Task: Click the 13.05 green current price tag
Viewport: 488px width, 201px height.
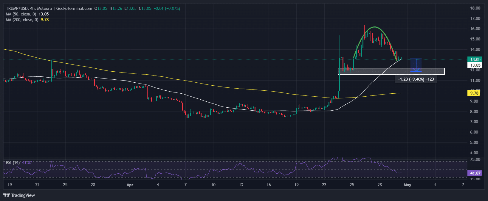Action: 475,59
